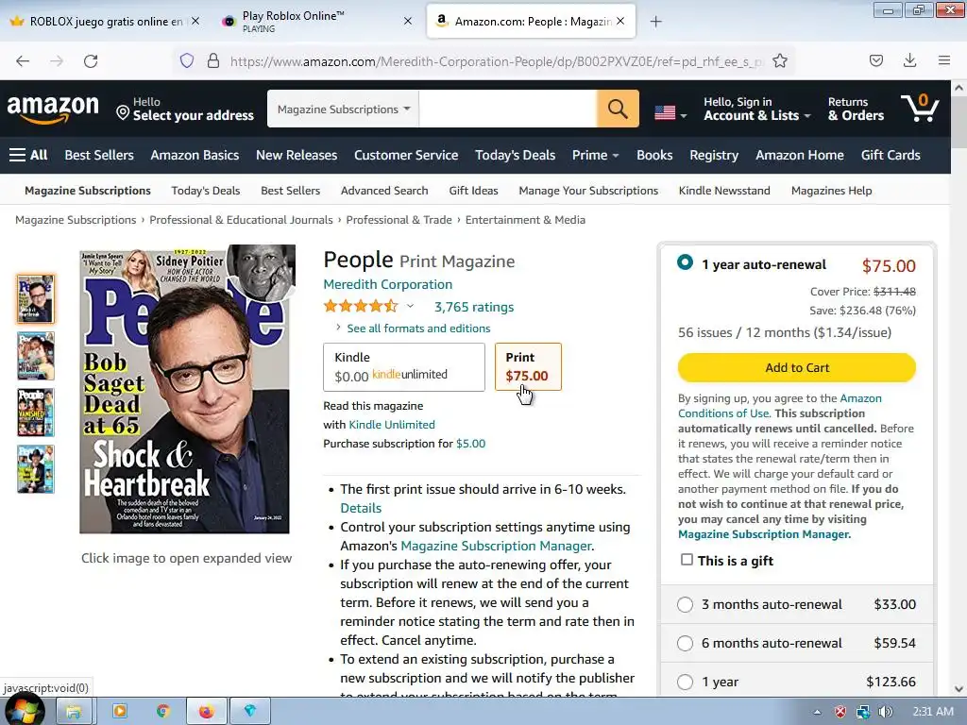Open File Explorer from taskbar
967x725 pixels.
[74, 711]
